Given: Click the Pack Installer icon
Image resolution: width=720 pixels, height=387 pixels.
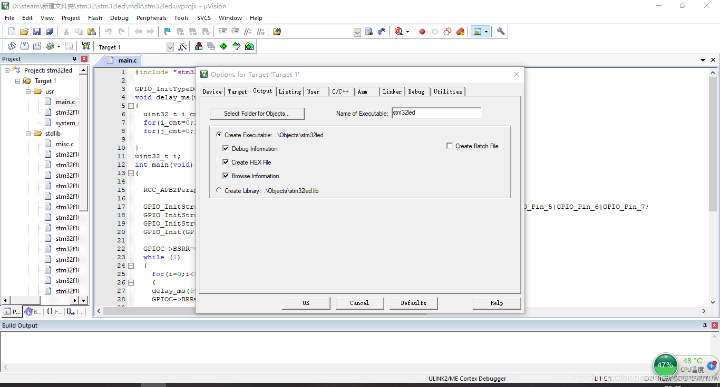Looking at the screenshot, I should coord(249,46).
